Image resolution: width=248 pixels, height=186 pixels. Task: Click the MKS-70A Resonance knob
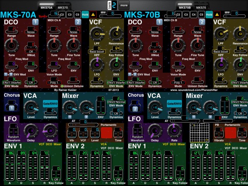point(116,34)
